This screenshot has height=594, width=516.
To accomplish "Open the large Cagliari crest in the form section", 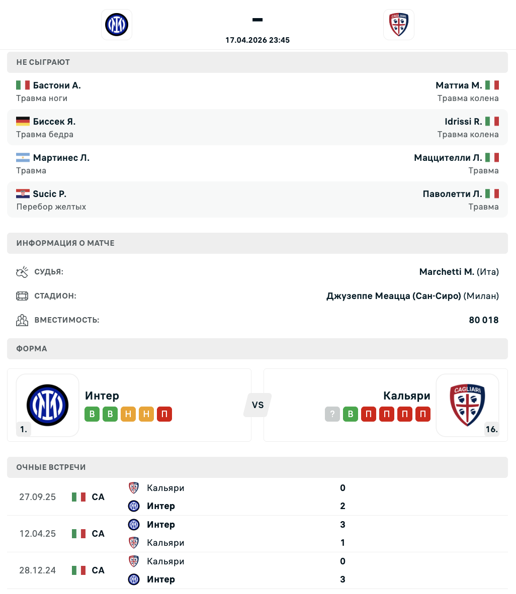I will [x=467, y=405].
